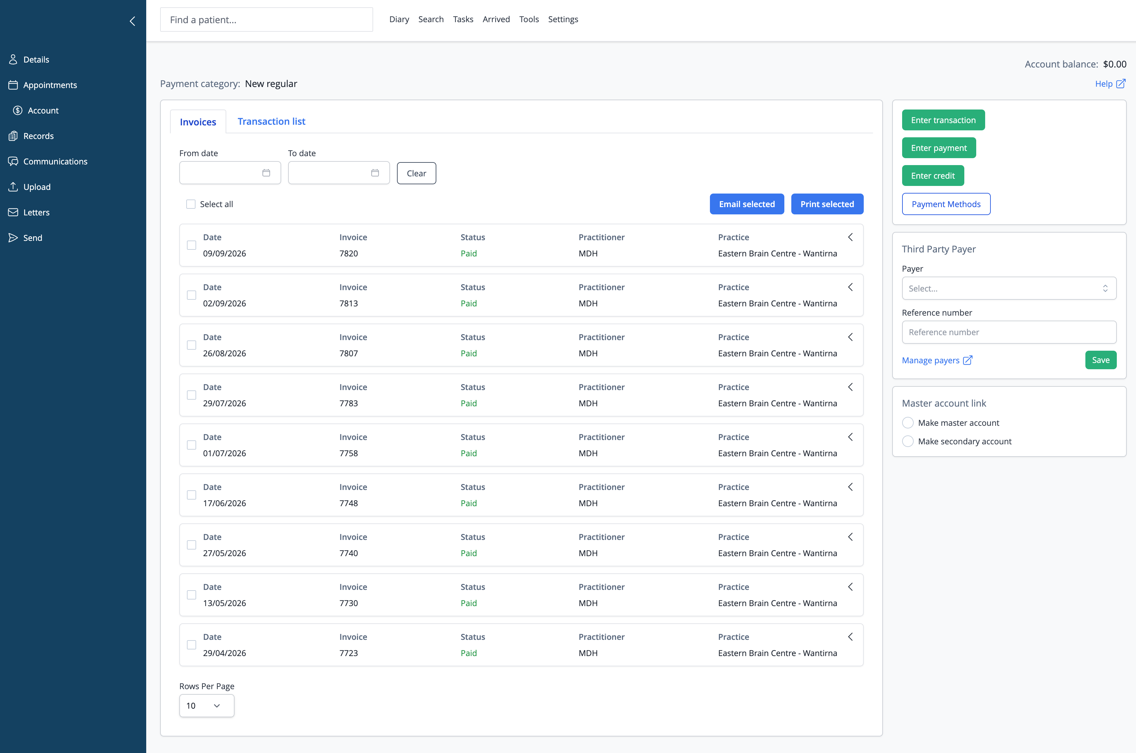
Task: Open Settings in the top navigation
Action: click(x=563, y=19)
